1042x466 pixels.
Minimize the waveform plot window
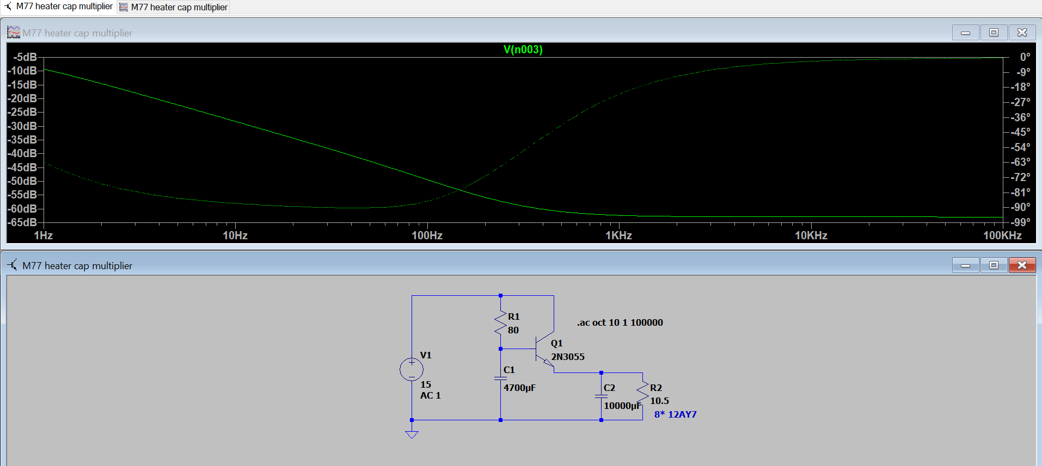(966, 33)
